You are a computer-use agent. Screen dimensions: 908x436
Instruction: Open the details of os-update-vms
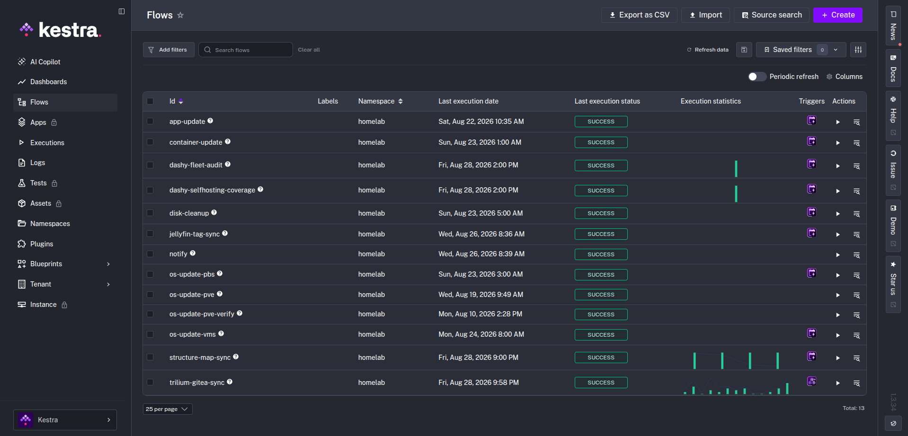click(x=856, y=335)
